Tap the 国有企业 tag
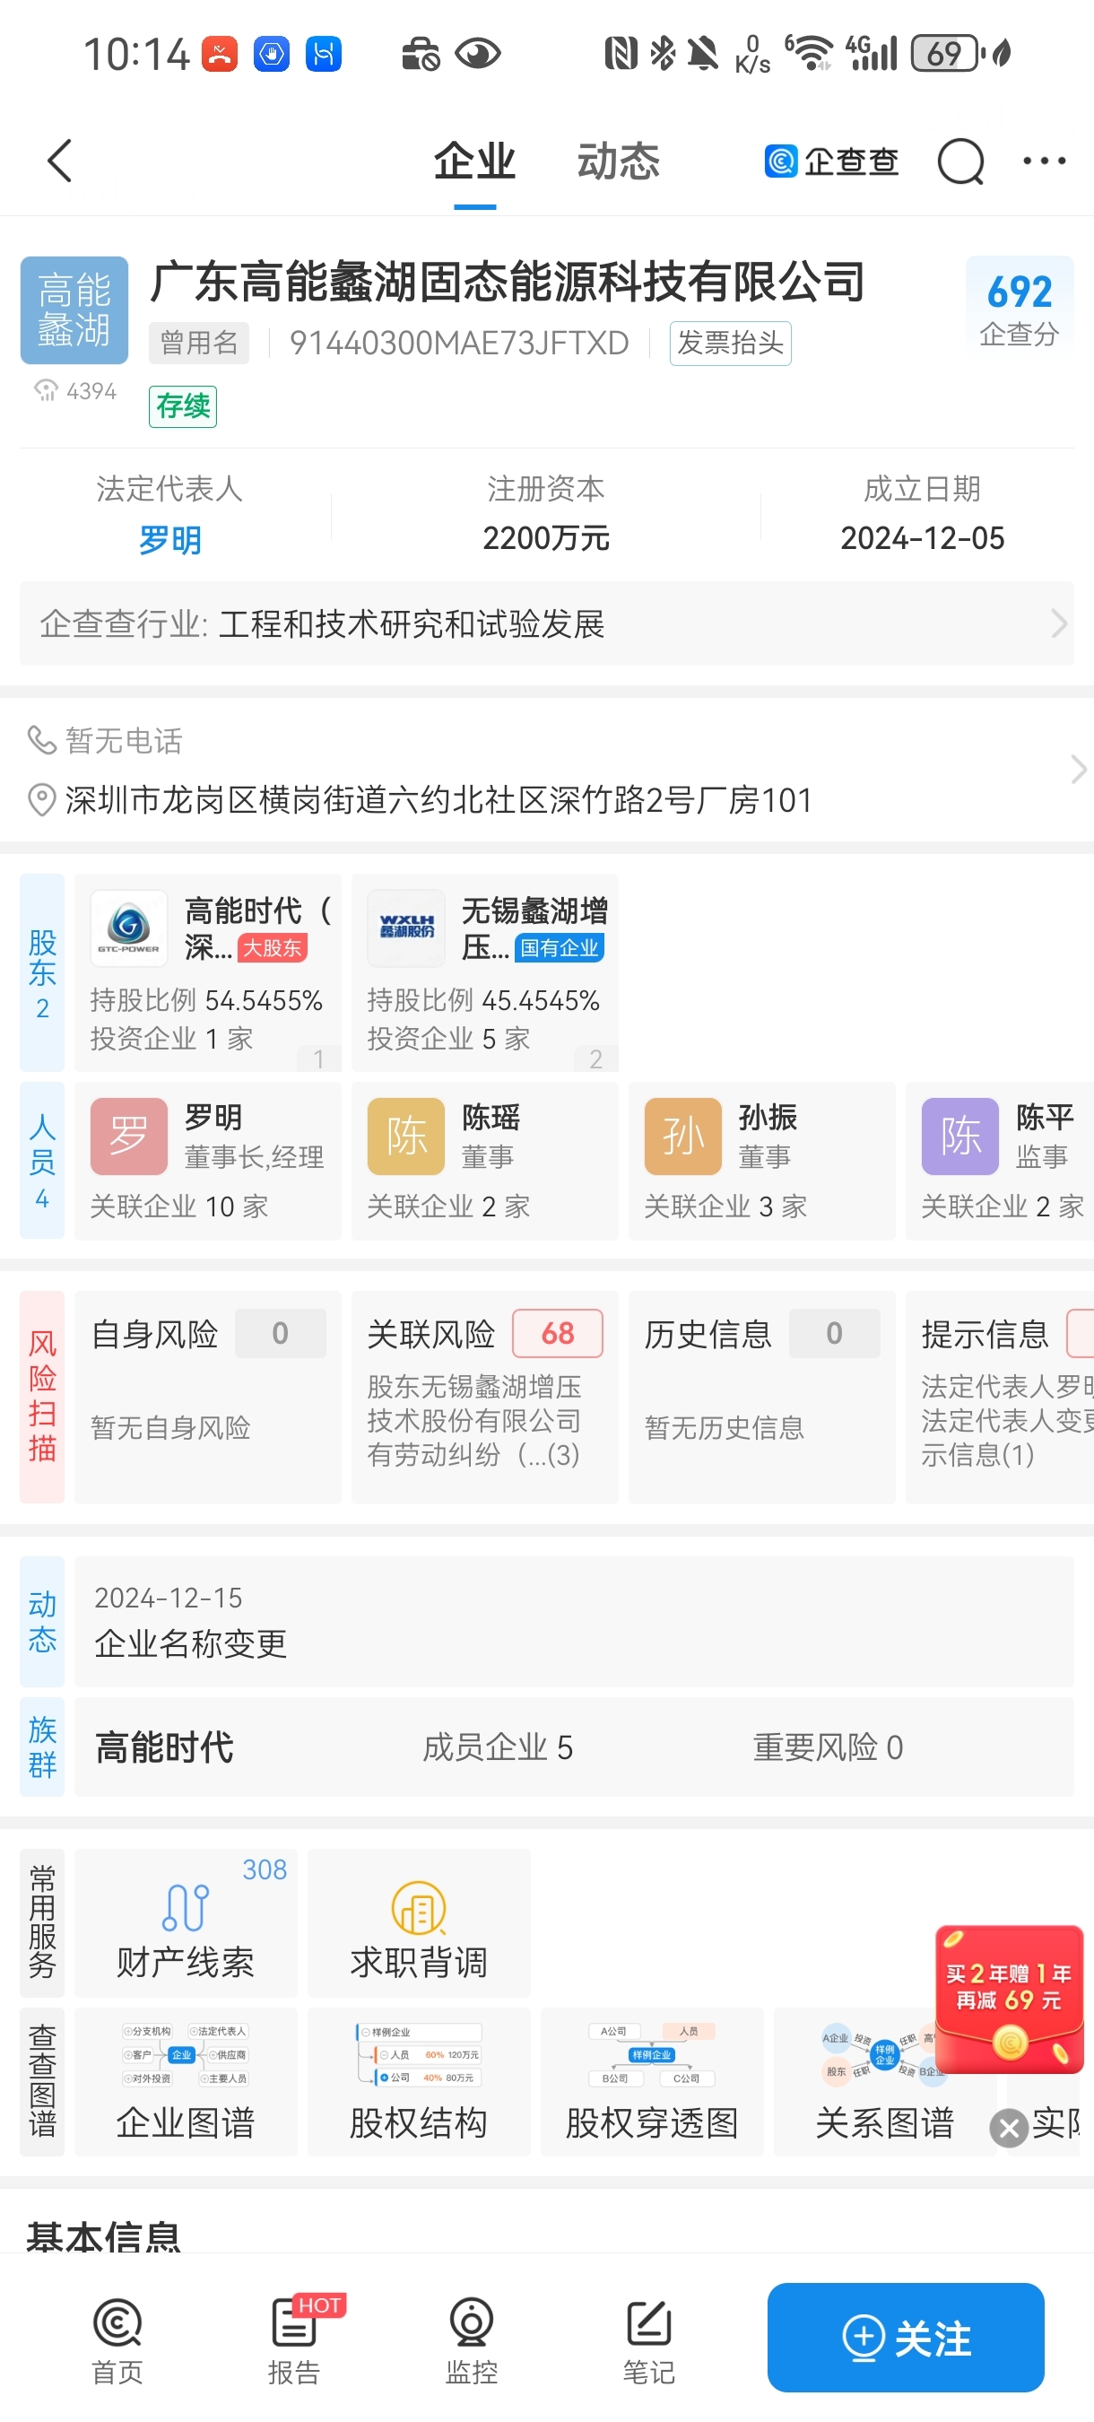Screen dimensions: 1094x2422 point(560,948)
